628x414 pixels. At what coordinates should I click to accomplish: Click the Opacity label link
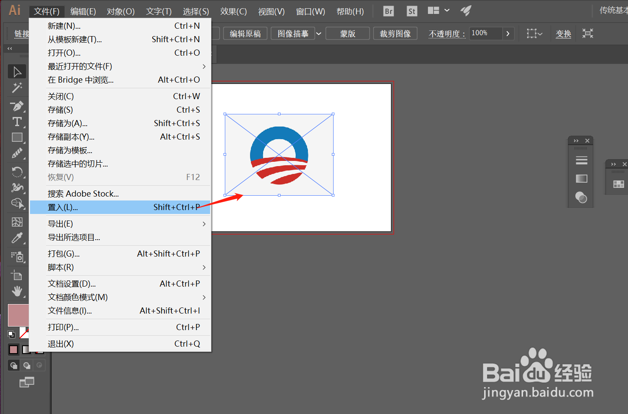pyautogui.click(x=447, y=34)
